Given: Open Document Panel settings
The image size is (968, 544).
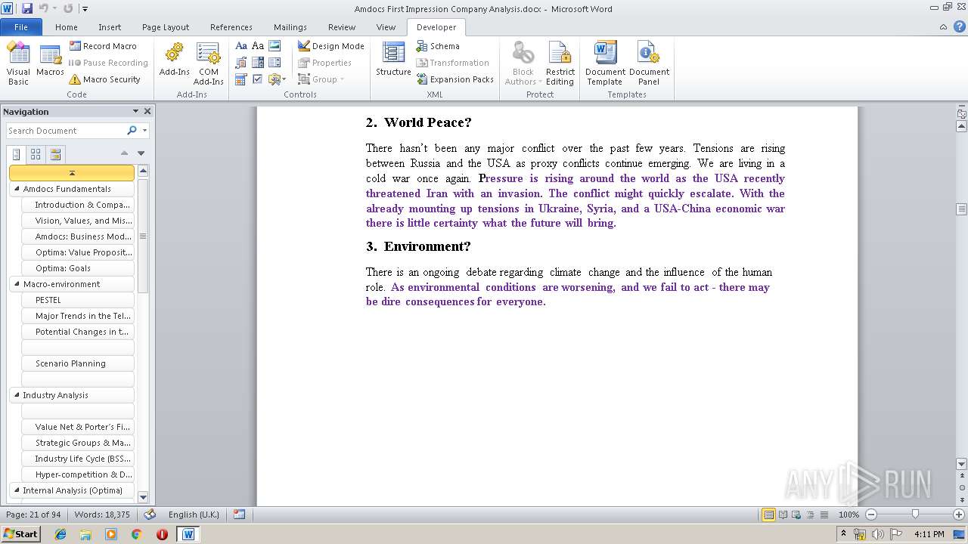Looking at the screenshot, I should point(649,63).
